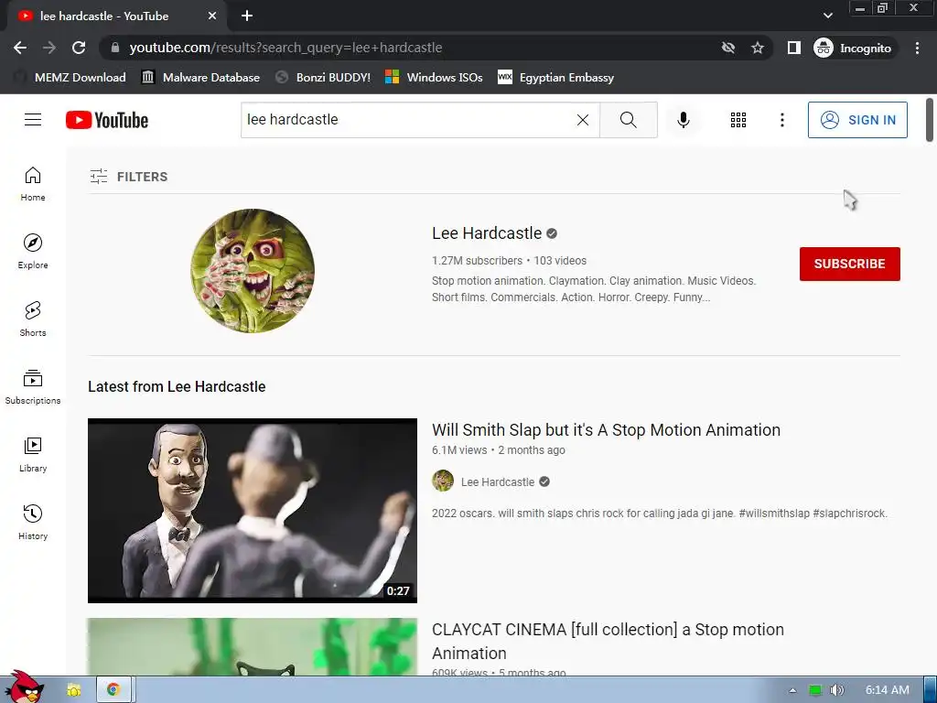Show hidden tray icons arrow
This screenshot has height=703, width=937.
tap(792, 690)
